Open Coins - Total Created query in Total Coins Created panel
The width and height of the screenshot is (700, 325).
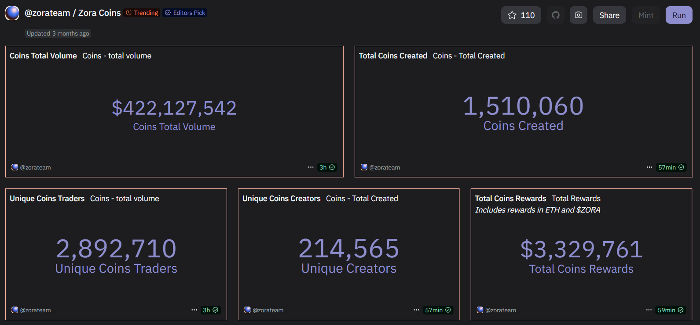469,56
